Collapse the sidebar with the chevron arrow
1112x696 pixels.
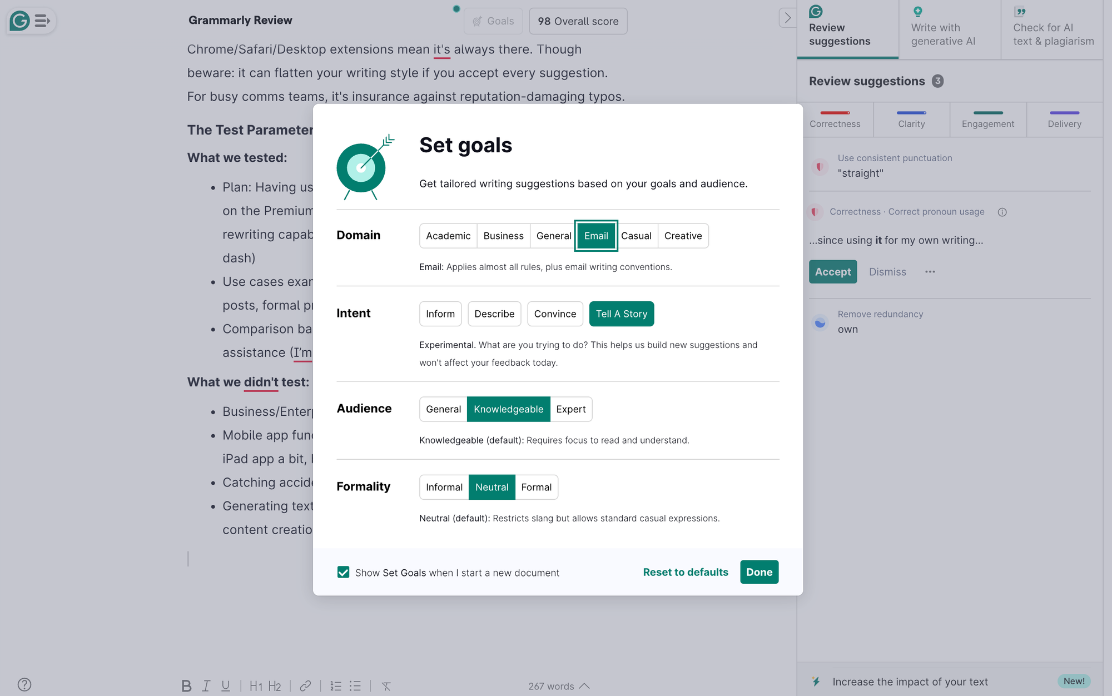(787, 18)
